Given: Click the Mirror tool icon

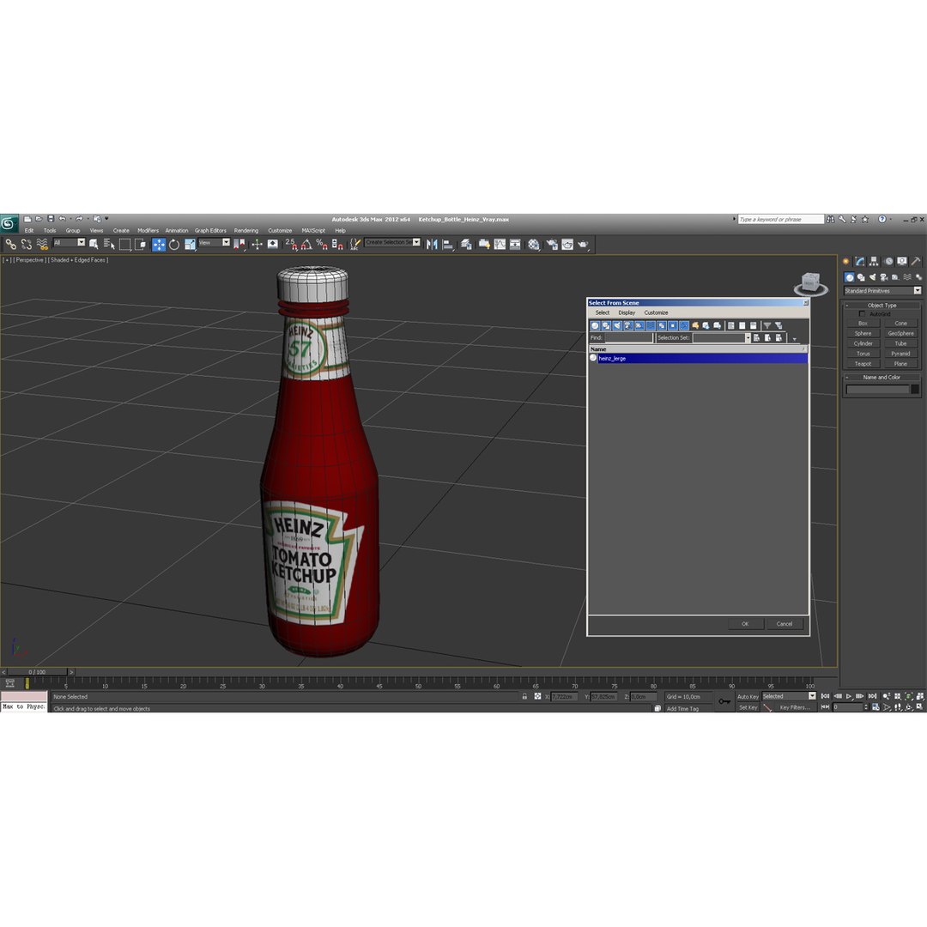Looking at the screenshot, I should [432, 244].
